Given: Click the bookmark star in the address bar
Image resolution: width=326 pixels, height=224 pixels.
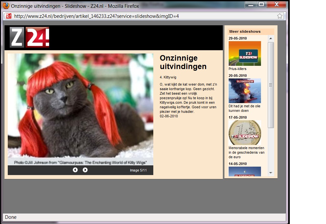Looking at the screenshot, I should (280, 16).
